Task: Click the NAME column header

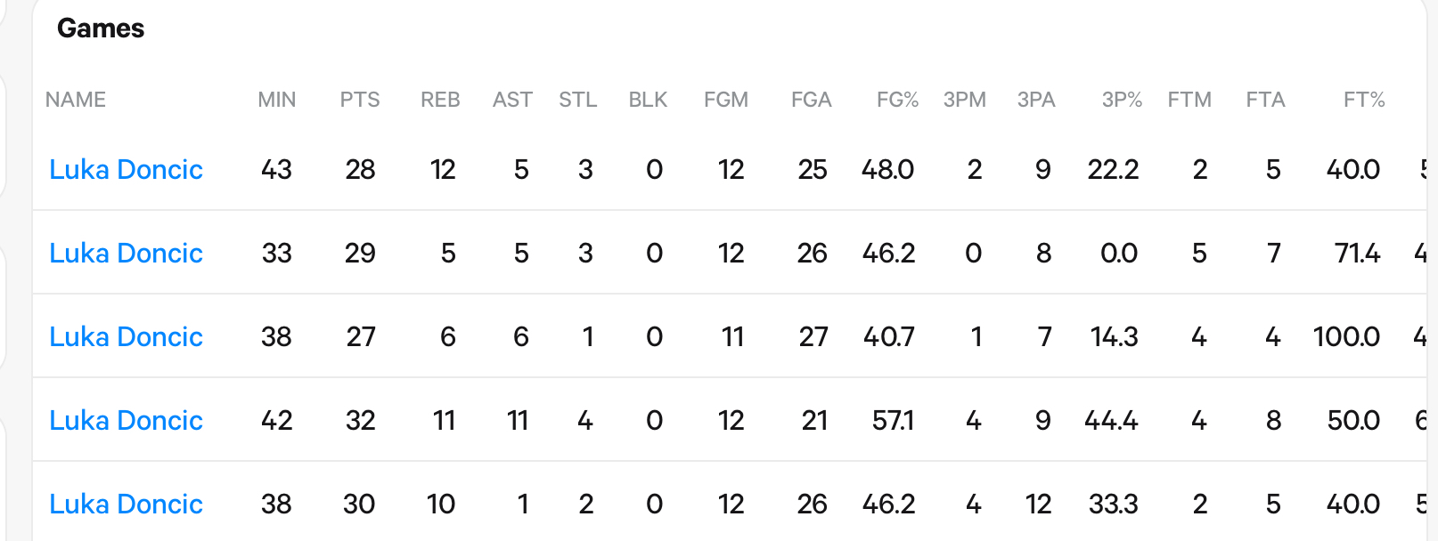Action: click(x=76, y=100)
